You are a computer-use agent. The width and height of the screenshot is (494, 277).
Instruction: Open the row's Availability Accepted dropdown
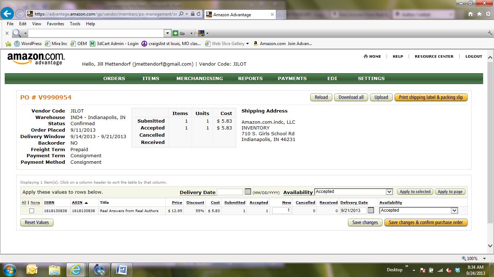click(454, 211)
